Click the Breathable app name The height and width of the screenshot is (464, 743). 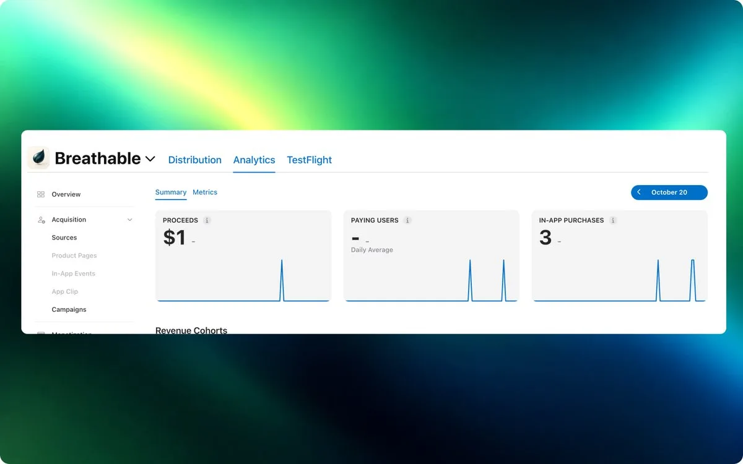(98, 158)
